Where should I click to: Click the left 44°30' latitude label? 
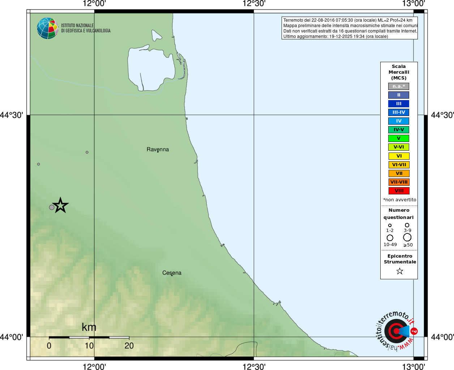pos(12,115)
